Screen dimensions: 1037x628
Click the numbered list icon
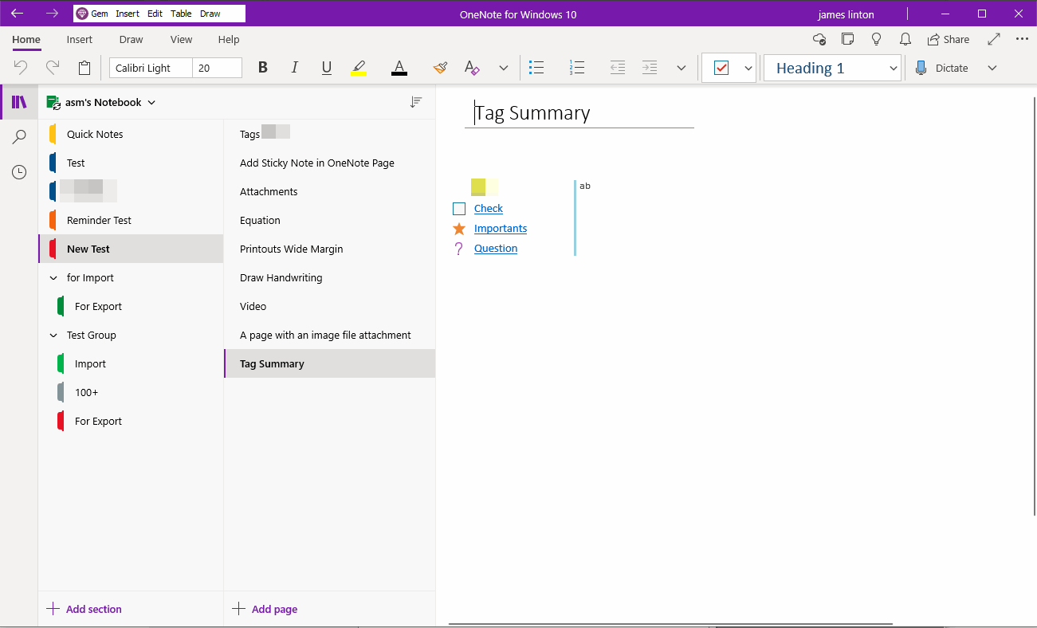(x=577, y=68)
